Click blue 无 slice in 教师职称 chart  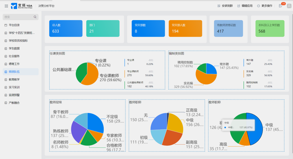pyautogui.click(x=159, y=122)
